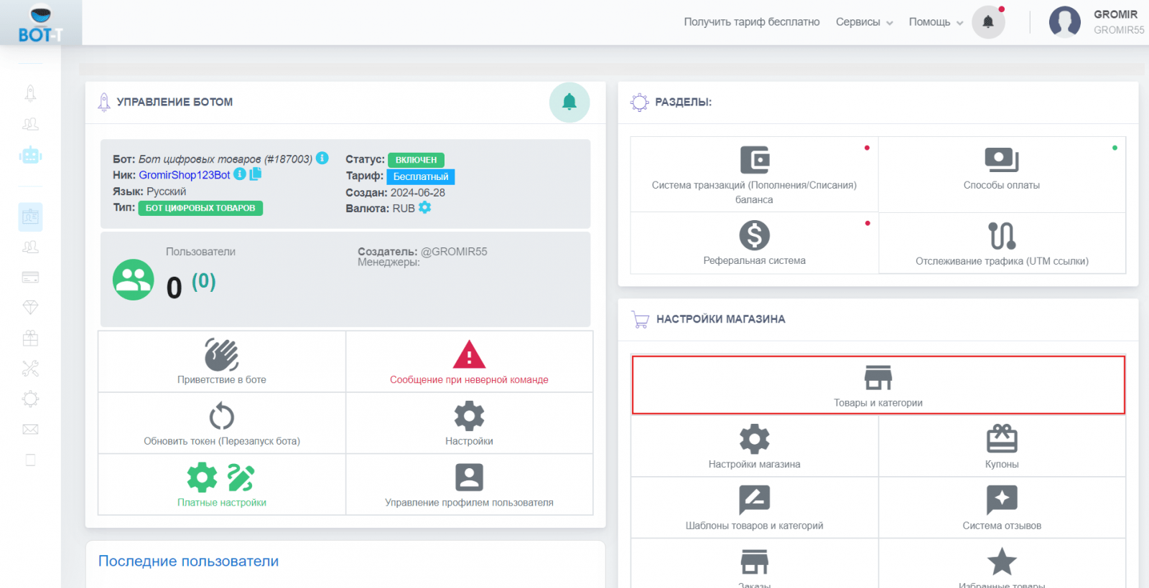
Task: Open Система транзакций section
Action: pos(754,174)
